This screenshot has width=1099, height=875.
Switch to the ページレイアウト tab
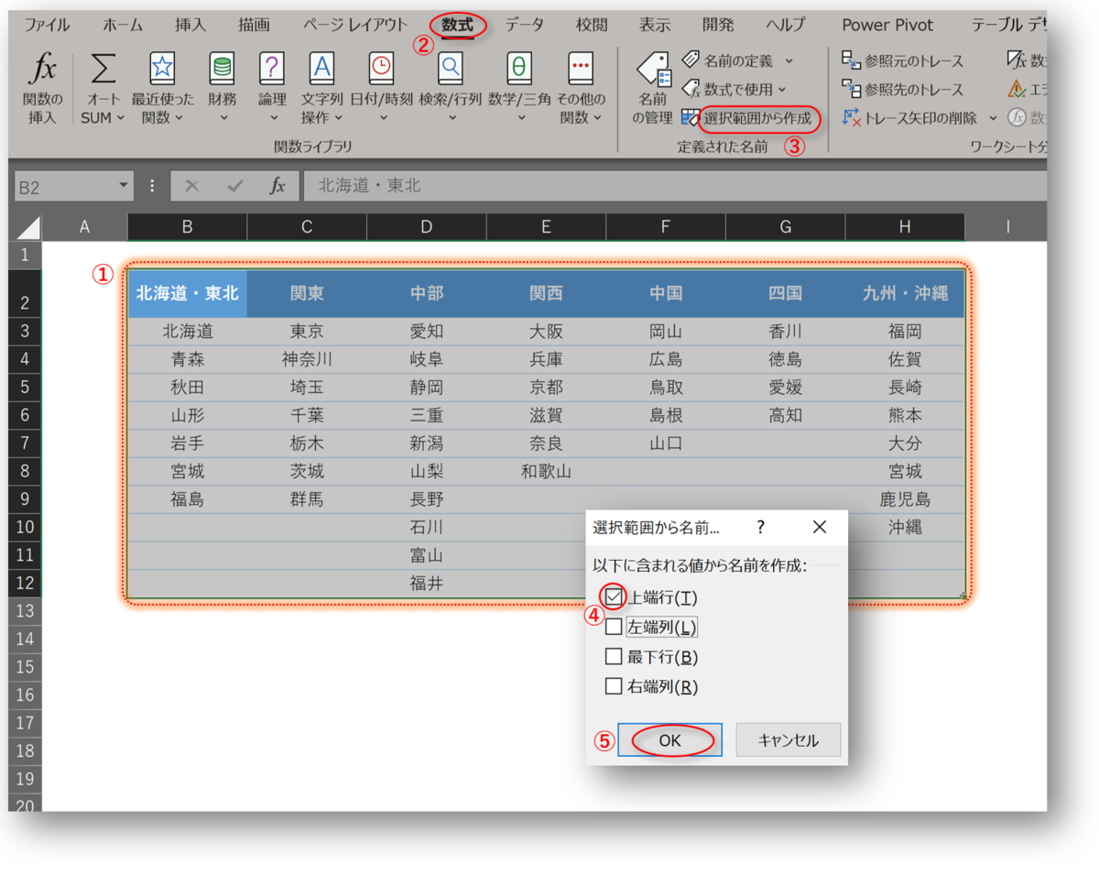coord(355,25)
